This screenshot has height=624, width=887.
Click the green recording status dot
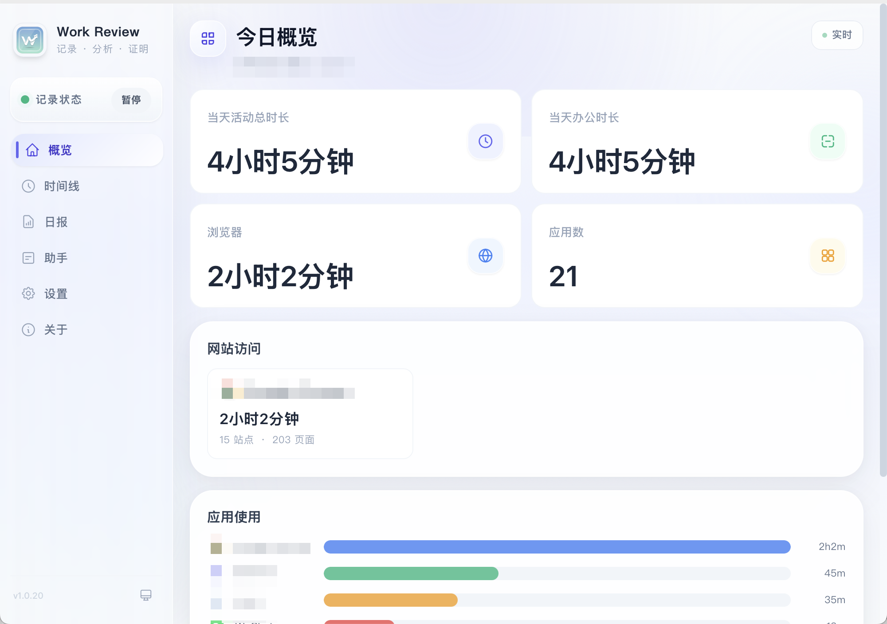pos(25,100)
